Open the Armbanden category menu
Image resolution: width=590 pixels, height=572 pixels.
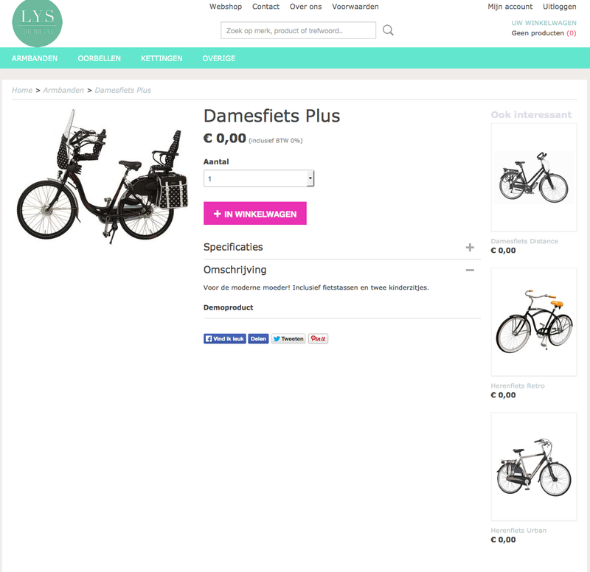click(35, 58)
